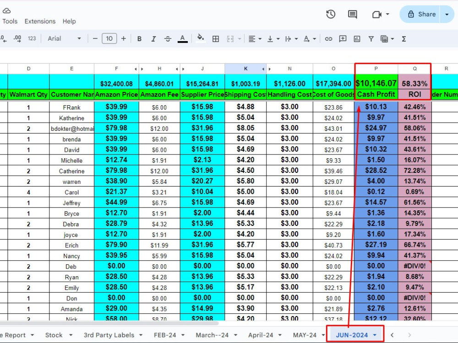Open table views icon
Image resolution: width=458 pixels, height=343 pixels.
coord(384,39)
